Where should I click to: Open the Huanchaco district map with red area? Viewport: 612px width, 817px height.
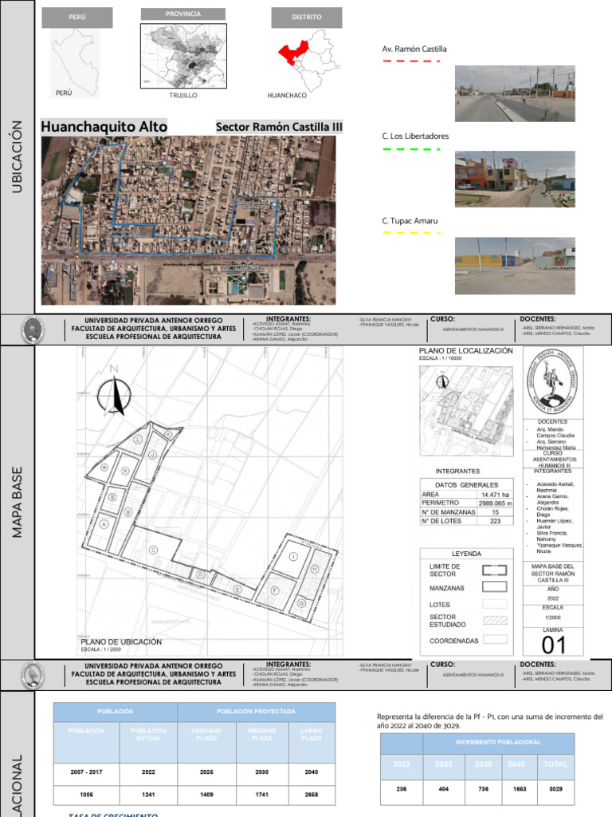(x=309, y=60)
